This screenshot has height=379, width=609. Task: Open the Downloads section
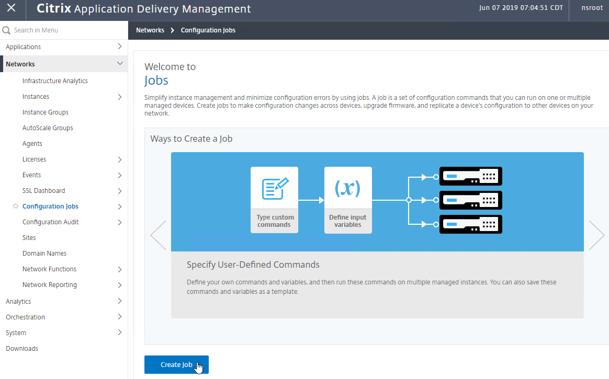(x=22, y=348)
